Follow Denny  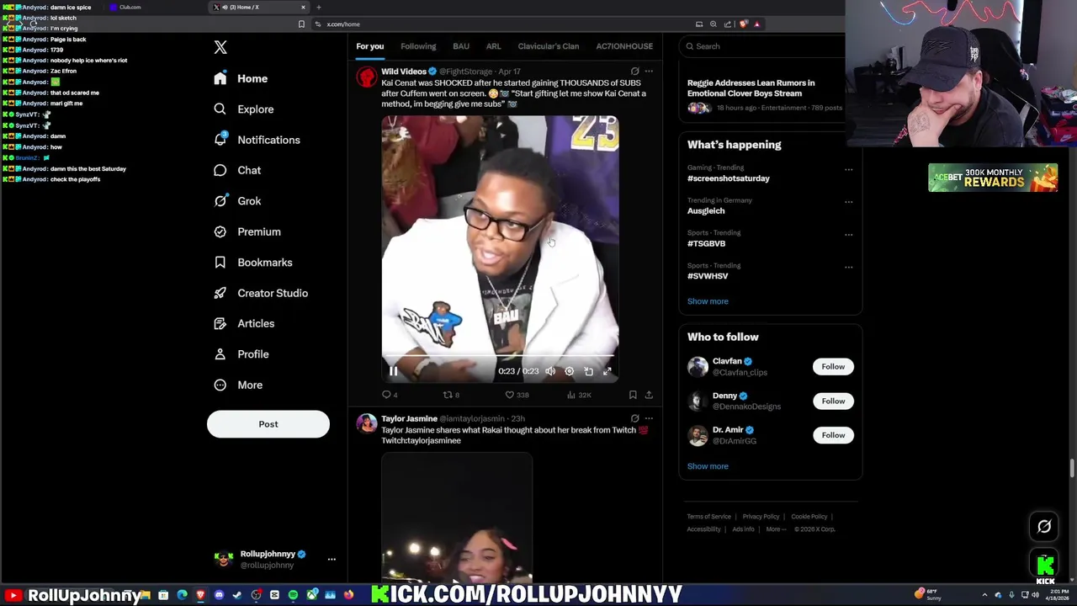[833, 401]
